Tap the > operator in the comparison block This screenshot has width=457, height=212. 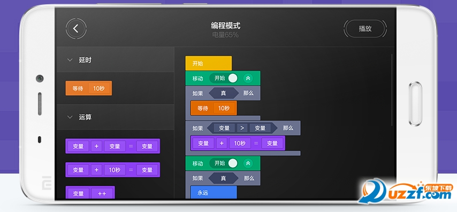(x=242, y=128)
